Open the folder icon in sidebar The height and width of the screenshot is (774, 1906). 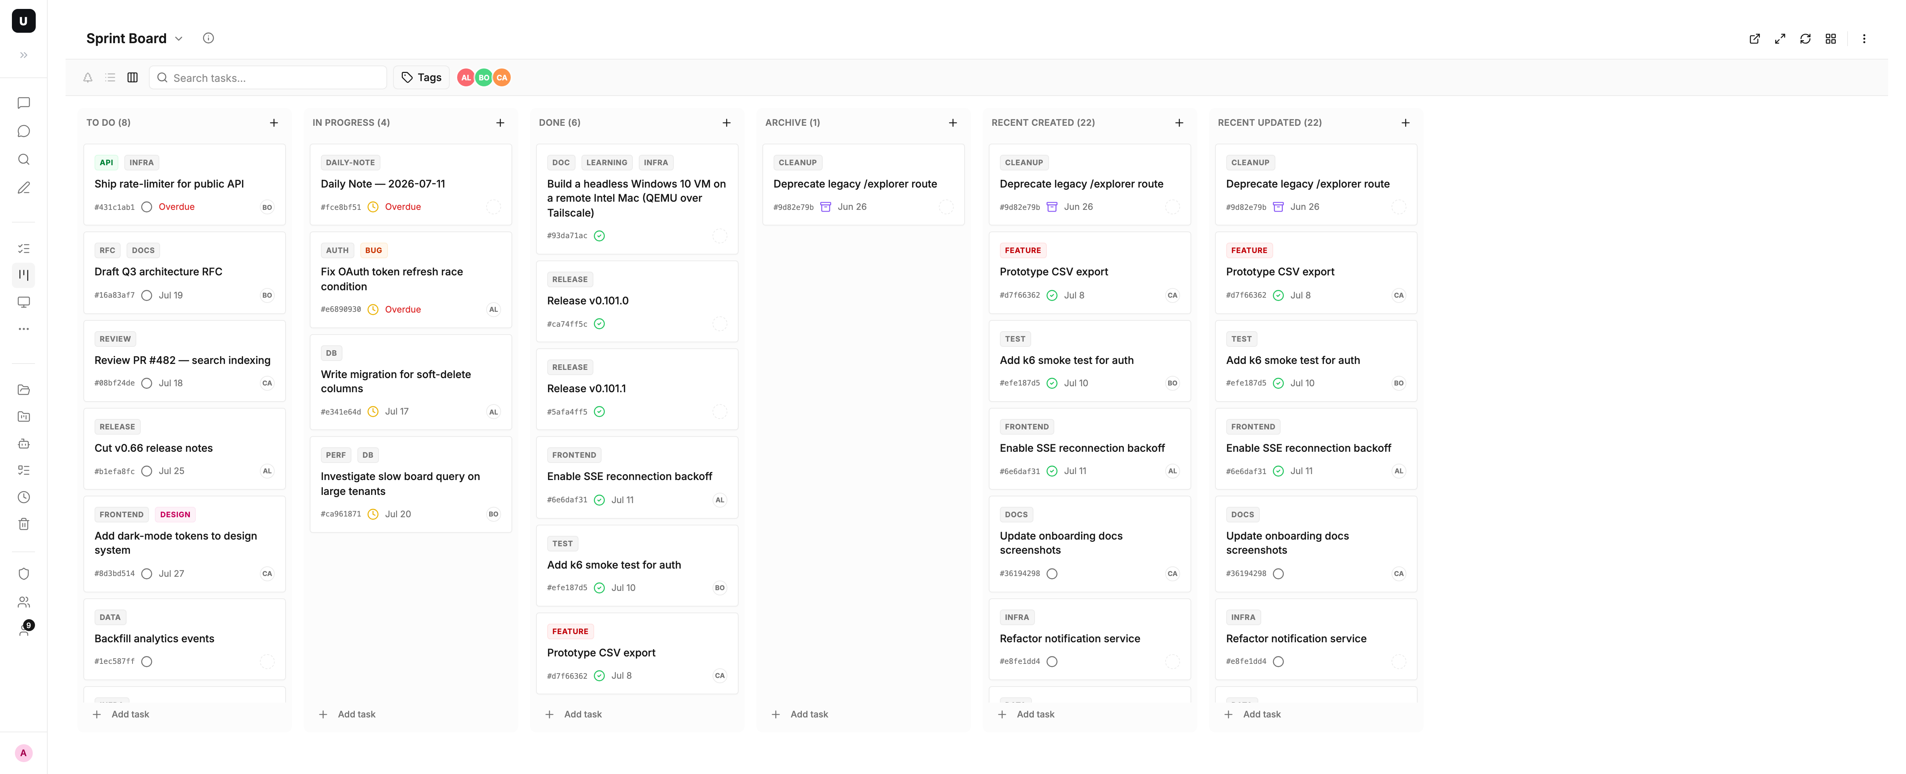pyautogui.click(x=24, y=390)
